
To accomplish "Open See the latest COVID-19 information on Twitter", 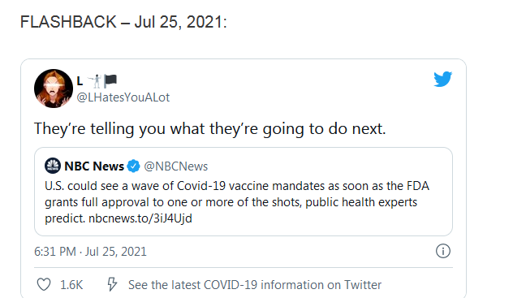I will coord(255,285).
